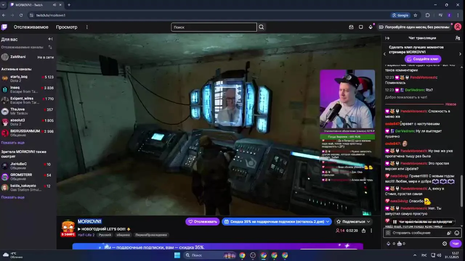Click the channel points cake icon
Image resolution: width=465 pixels, height=261 pixels.
pos(399,244)
